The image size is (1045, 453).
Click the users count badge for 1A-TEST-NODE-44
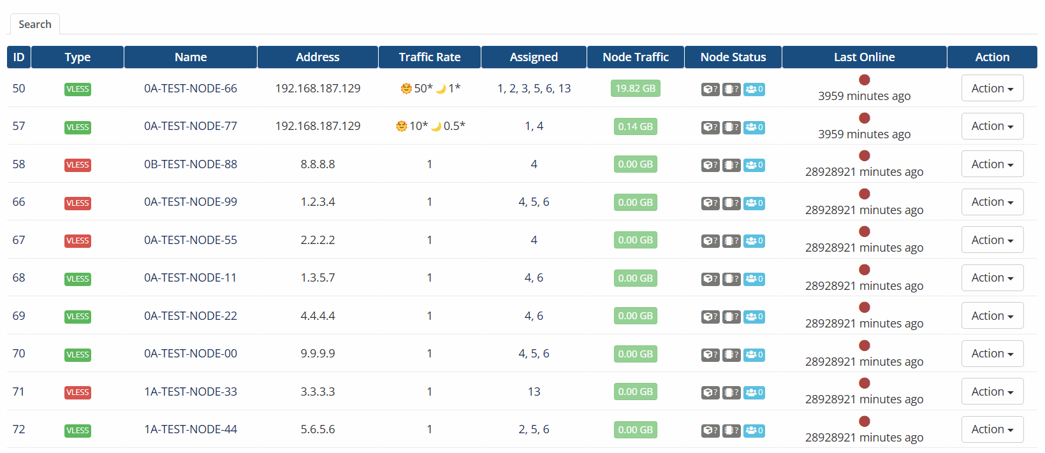tap(754, 430)
